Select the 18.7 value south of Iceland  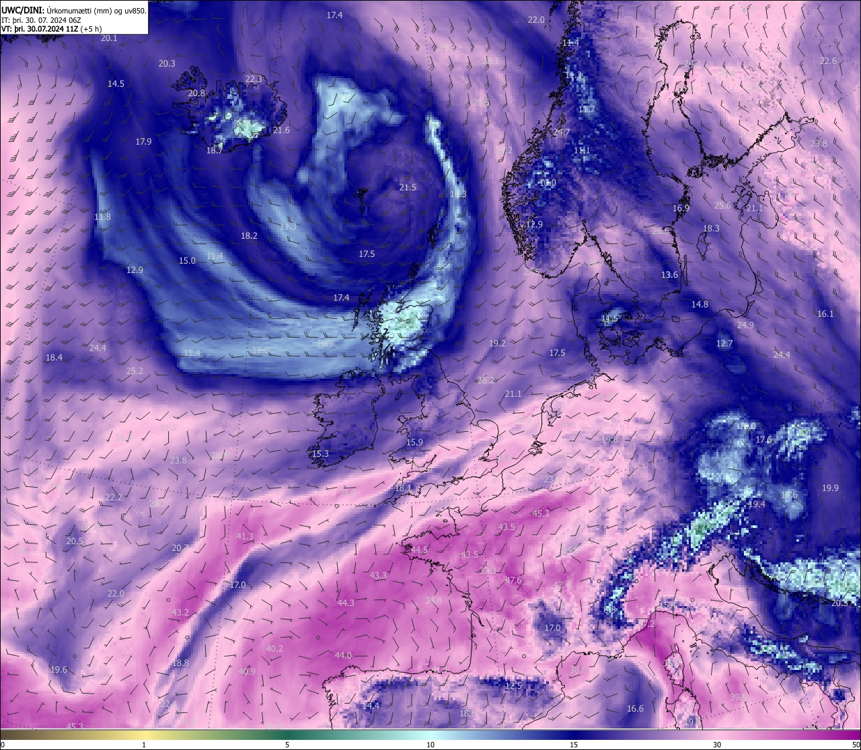tap(215, 151)
